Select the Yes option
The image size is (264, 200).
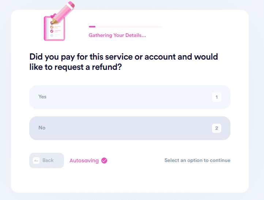coord(130,97)
